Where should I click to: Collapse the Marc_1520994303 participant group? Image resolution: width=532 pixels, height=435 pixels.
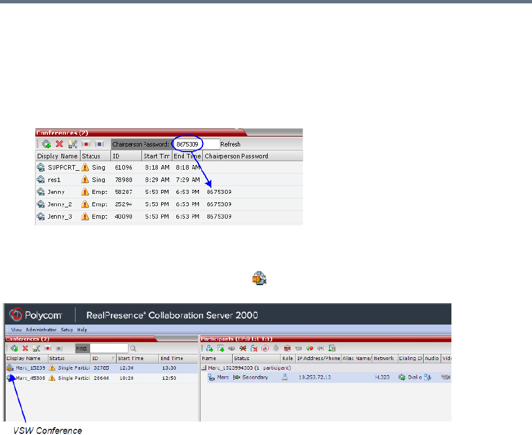[204, 368]
